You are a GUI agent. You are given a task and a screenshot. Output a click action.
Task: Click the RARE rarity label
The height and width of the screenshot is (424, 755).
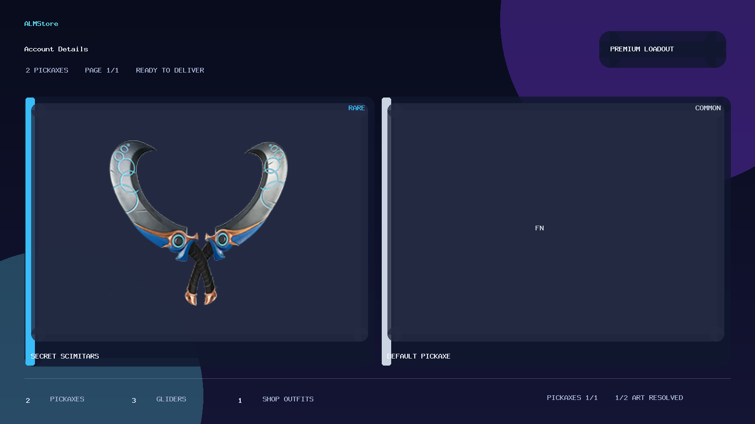point(356,108)
